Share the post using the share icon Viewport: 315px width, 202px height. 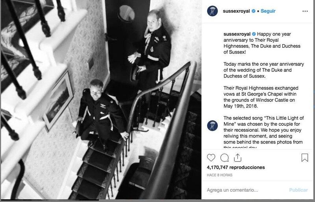tap(238, 158)
